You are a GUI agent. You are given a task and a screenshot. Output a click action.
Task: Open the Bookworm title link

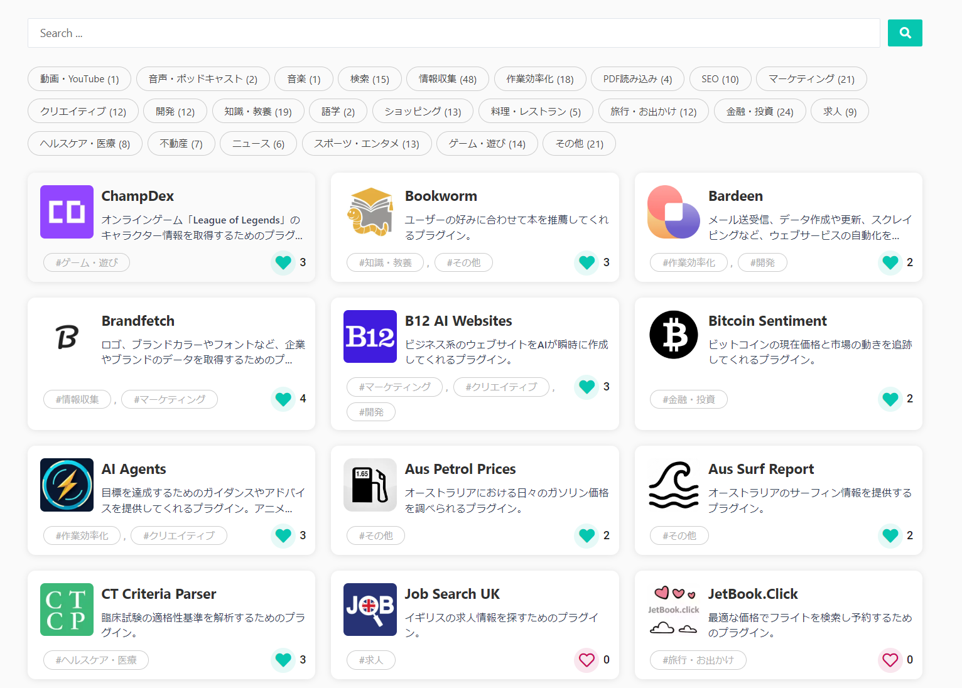pyautogui.click(x=441, y=196)
